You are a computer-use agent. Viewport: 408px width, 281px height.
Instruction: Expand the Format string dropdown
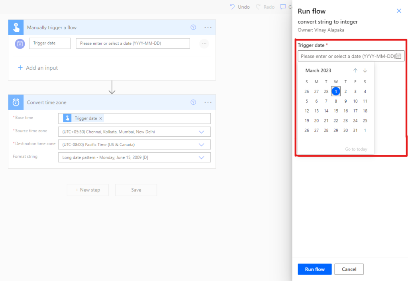(x=201, y=157)
